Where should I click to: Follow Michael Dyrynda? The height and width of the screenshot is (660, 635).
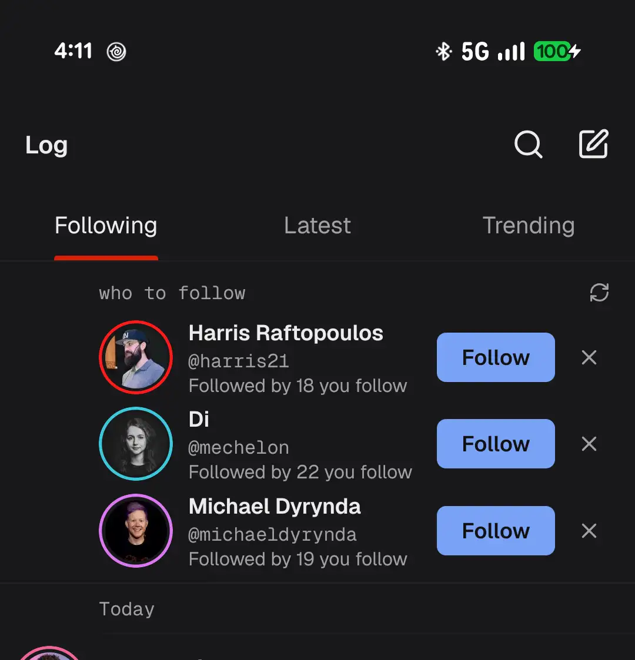click(496, 531)
